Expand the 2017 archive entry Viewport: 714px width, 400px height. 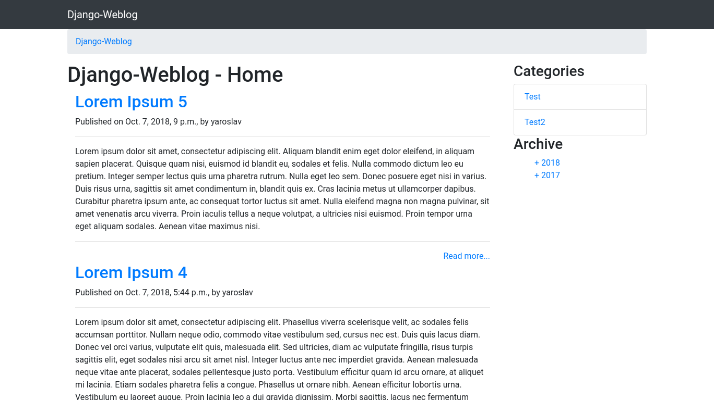[547, 176]
